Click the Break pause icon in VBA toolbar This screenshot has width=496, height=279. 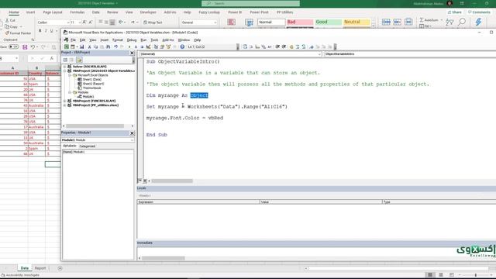[x=136, y=46]
